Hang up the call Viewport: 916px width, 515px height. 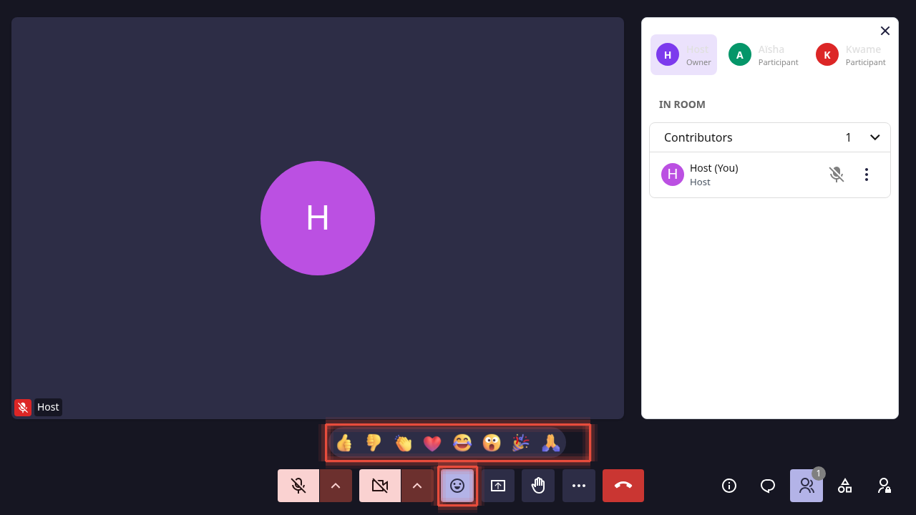pyautogui.click(x=623, y=486)
